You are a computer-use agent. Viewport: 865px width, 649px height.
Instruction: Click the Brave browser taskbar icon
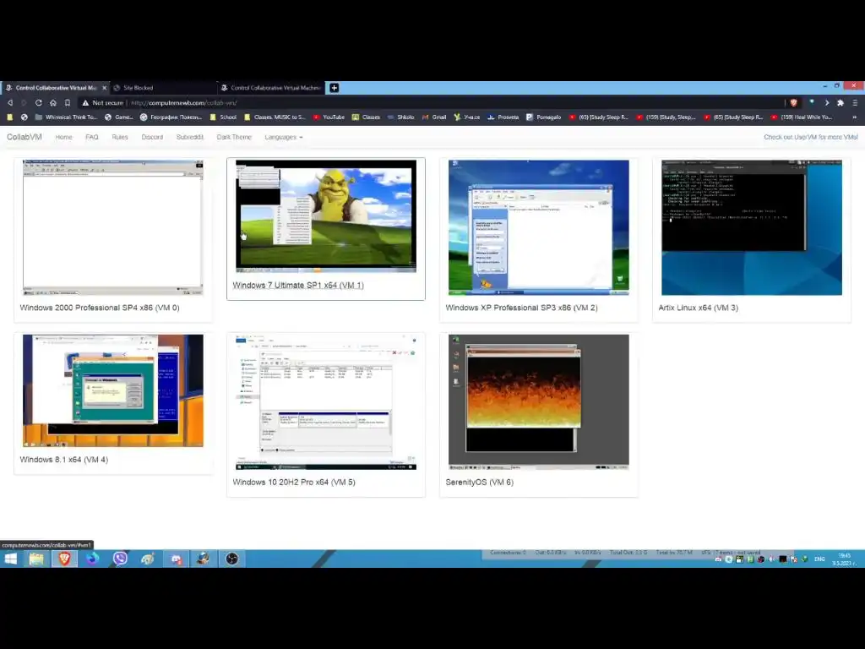click(64, 559)
